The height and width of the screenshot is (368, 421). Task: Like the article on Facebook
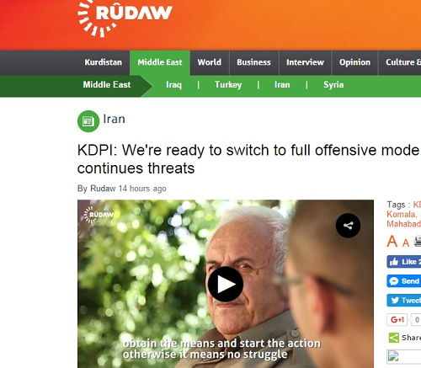(x=403, y=262)
